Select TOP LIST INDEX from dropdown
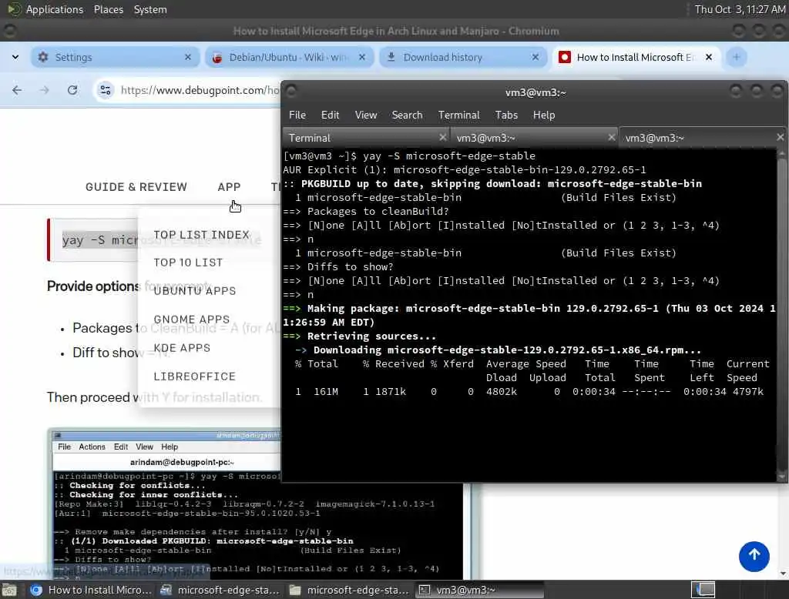Image resolution: width=789 pixels, height=599 pixels. 201,235
